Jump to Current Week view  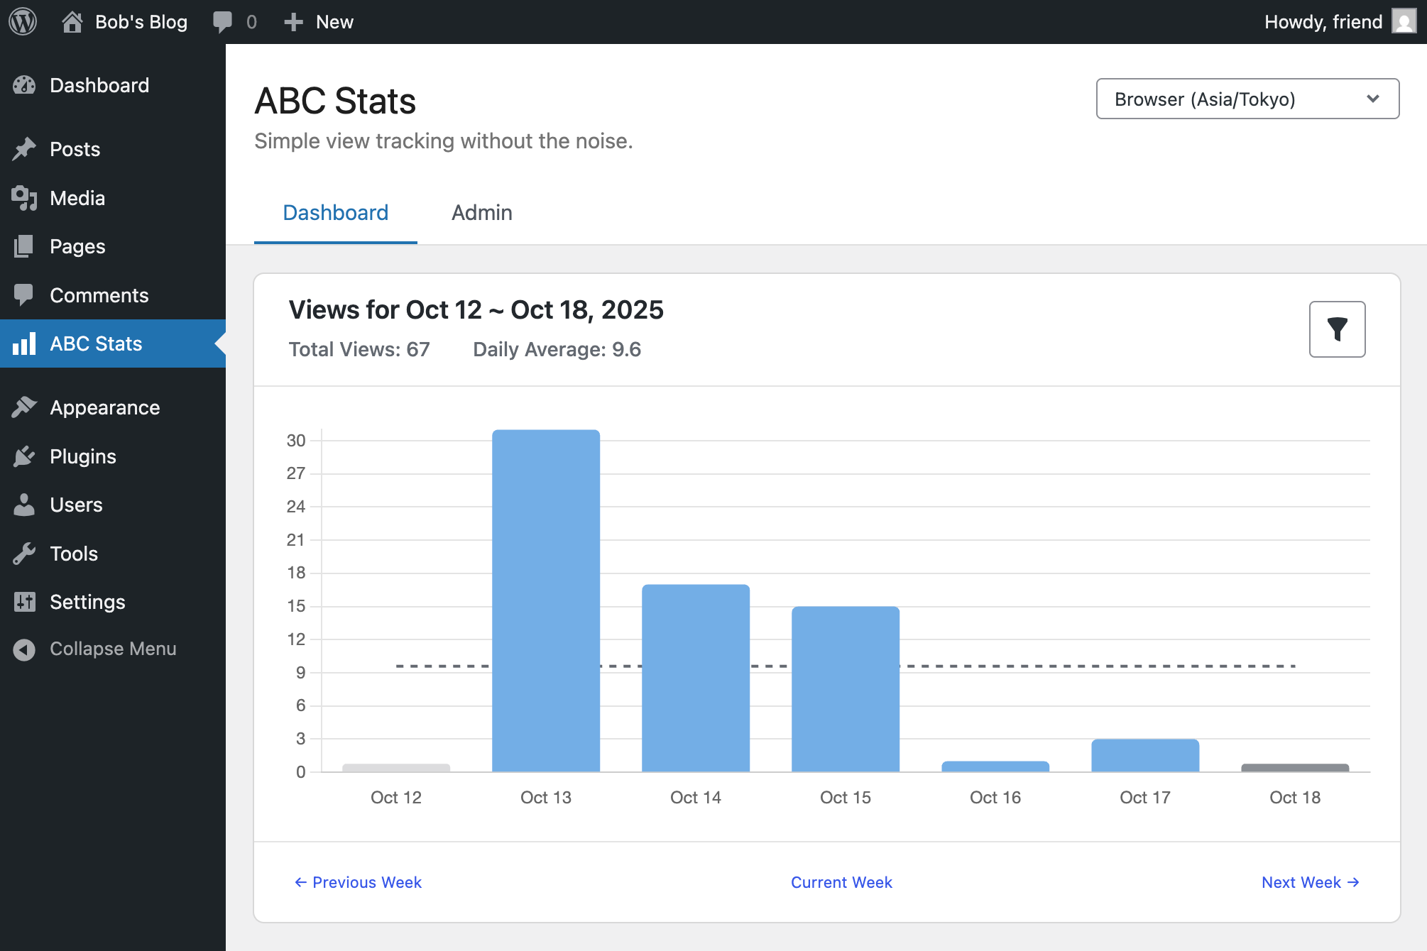pyautogui.click(x=841, y=882)
